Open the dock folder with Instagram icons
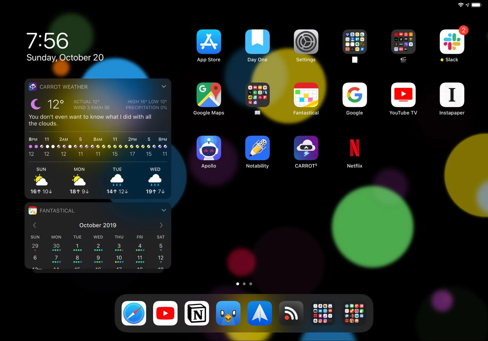This screenshot has width=488, height=341. coord(323,313)
